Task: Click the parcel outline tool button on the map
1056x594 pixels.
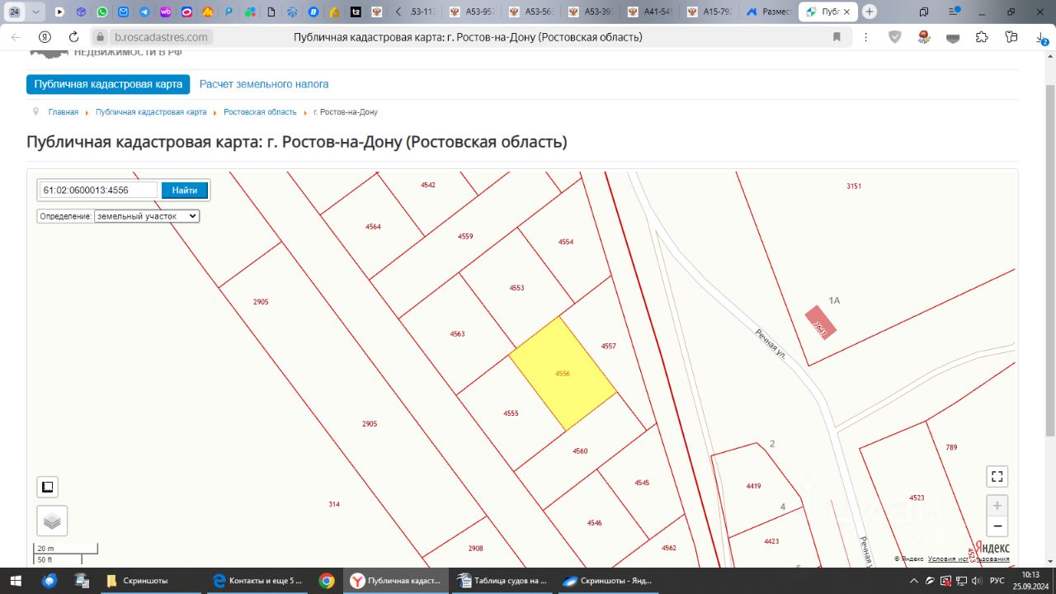Action: point(48,487)
